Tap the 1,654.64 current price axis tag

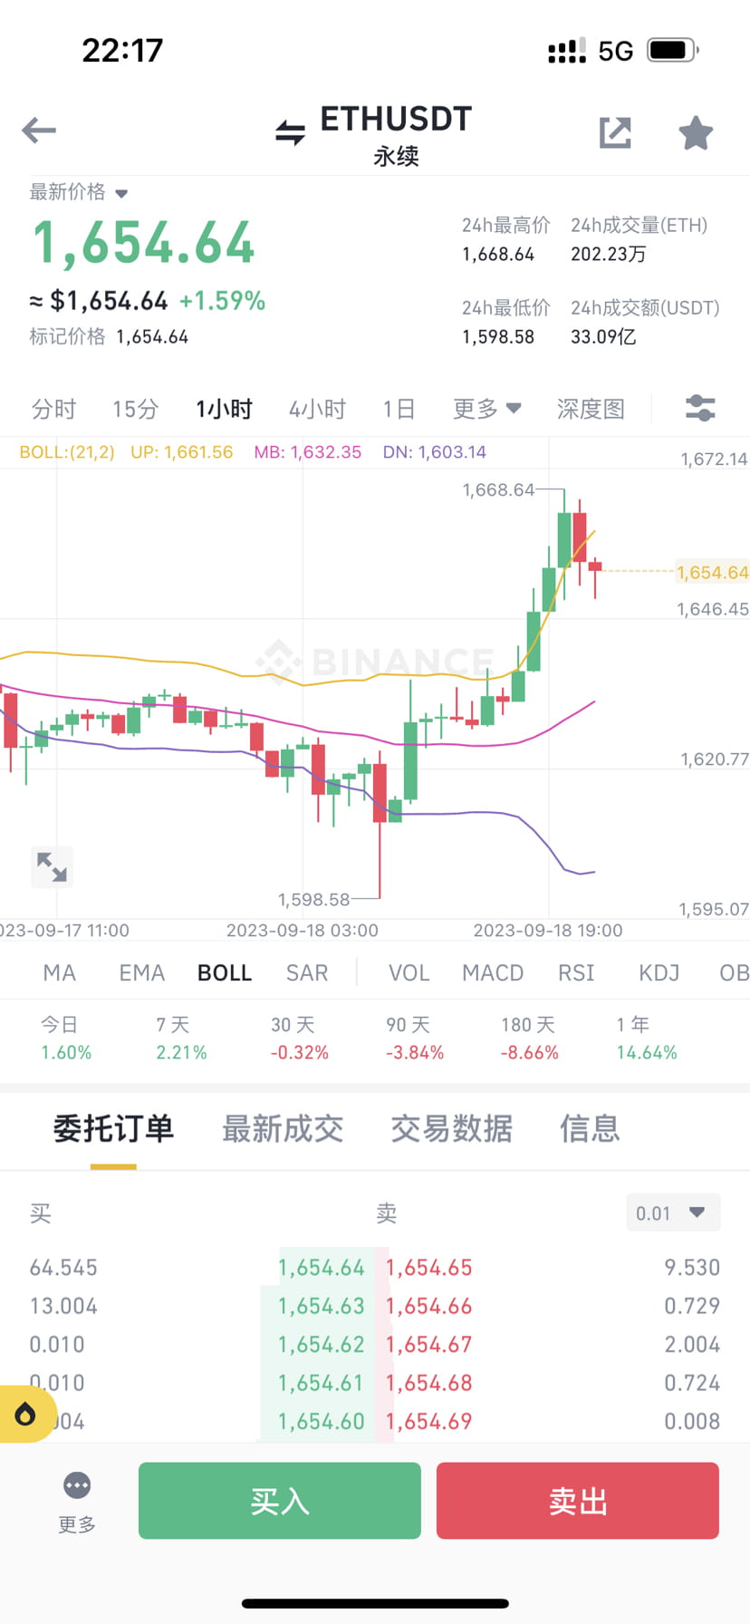pyautogui.click(x=713, y=573)
